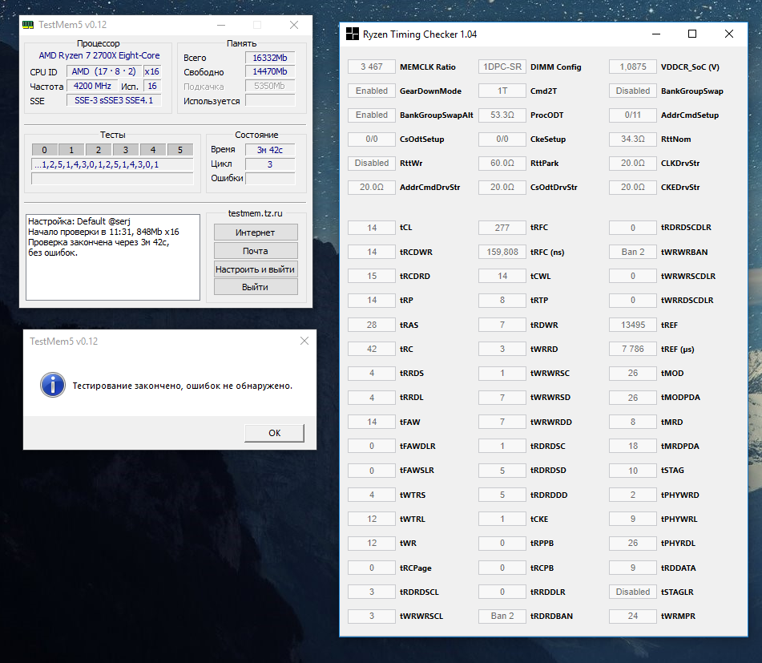Click the Время 3м 42с field
The image size is (762, 663).
[270, 150]
